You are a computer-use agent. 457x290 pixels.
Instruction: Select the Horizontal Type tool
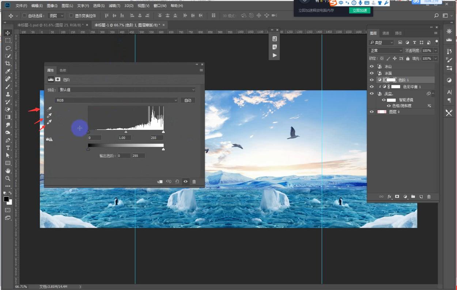(8, 148)
